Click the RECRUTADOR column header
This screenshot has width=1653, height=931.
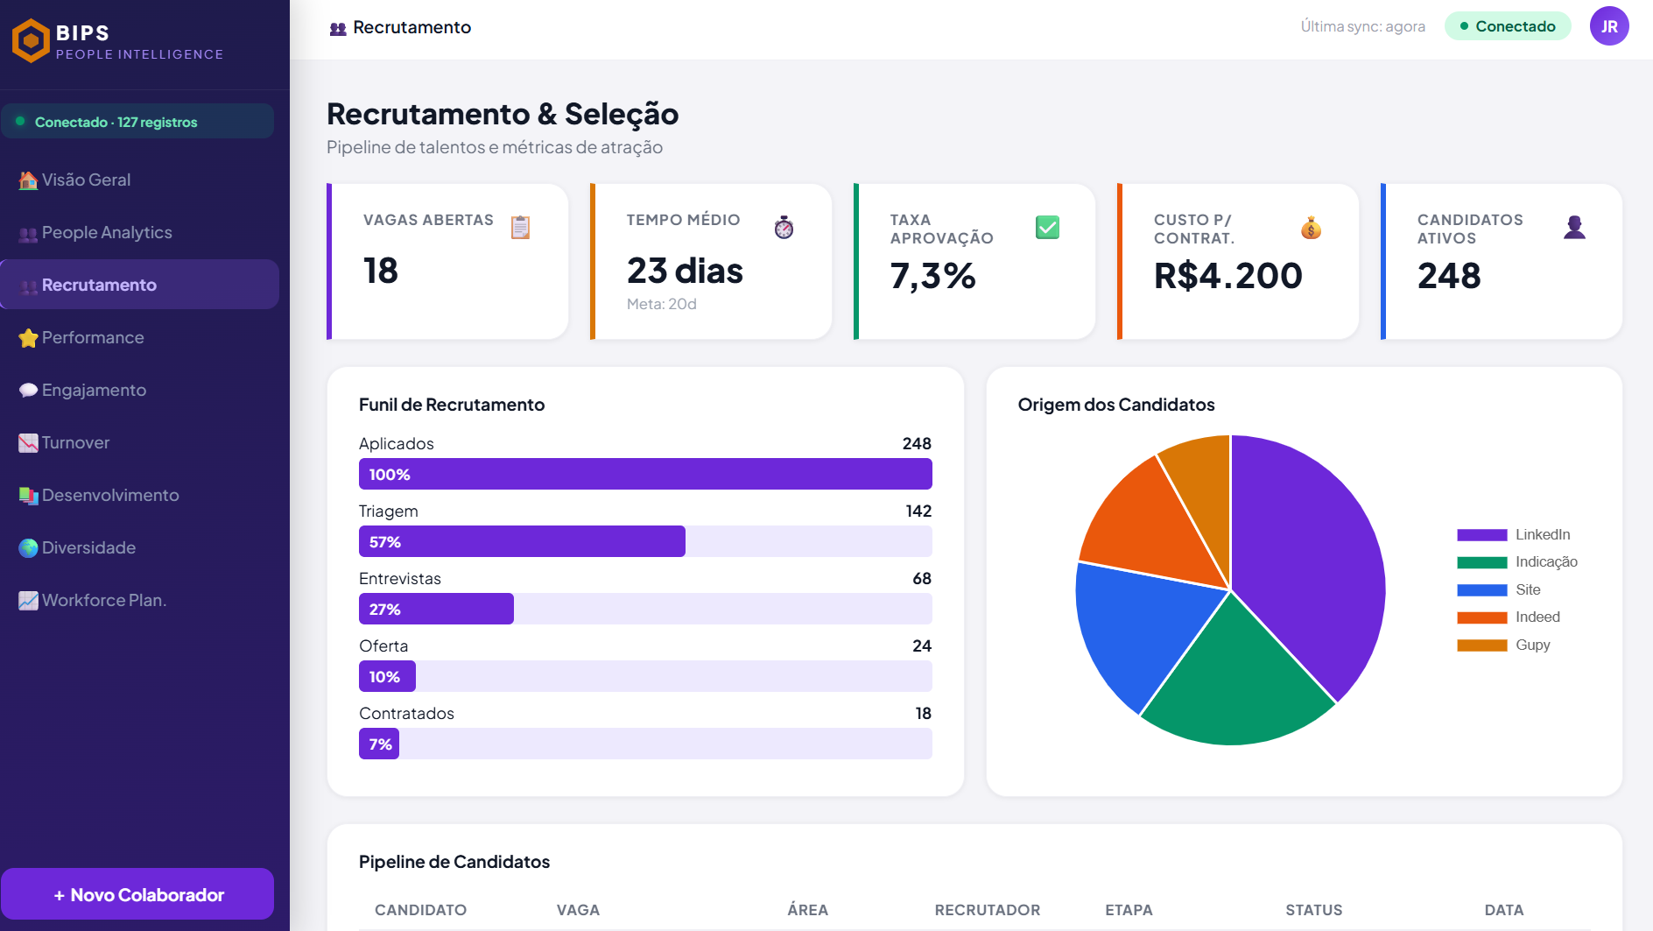coord(988,910)
